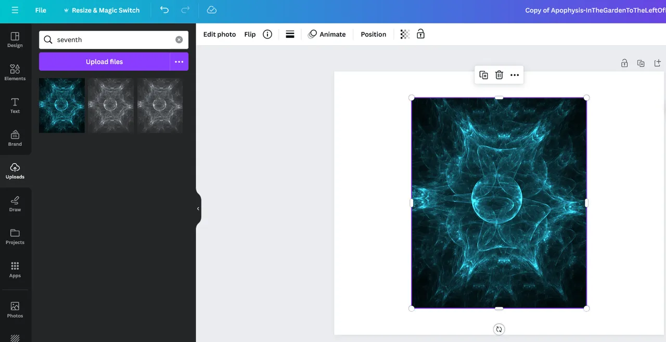Click the Upload files button
Viewport: 666px width, 342px height.
tap(104, 61)
